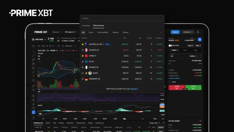Add chart with the plus icon
The width and height of the screenshot is (234, 132).
(33, 46)
